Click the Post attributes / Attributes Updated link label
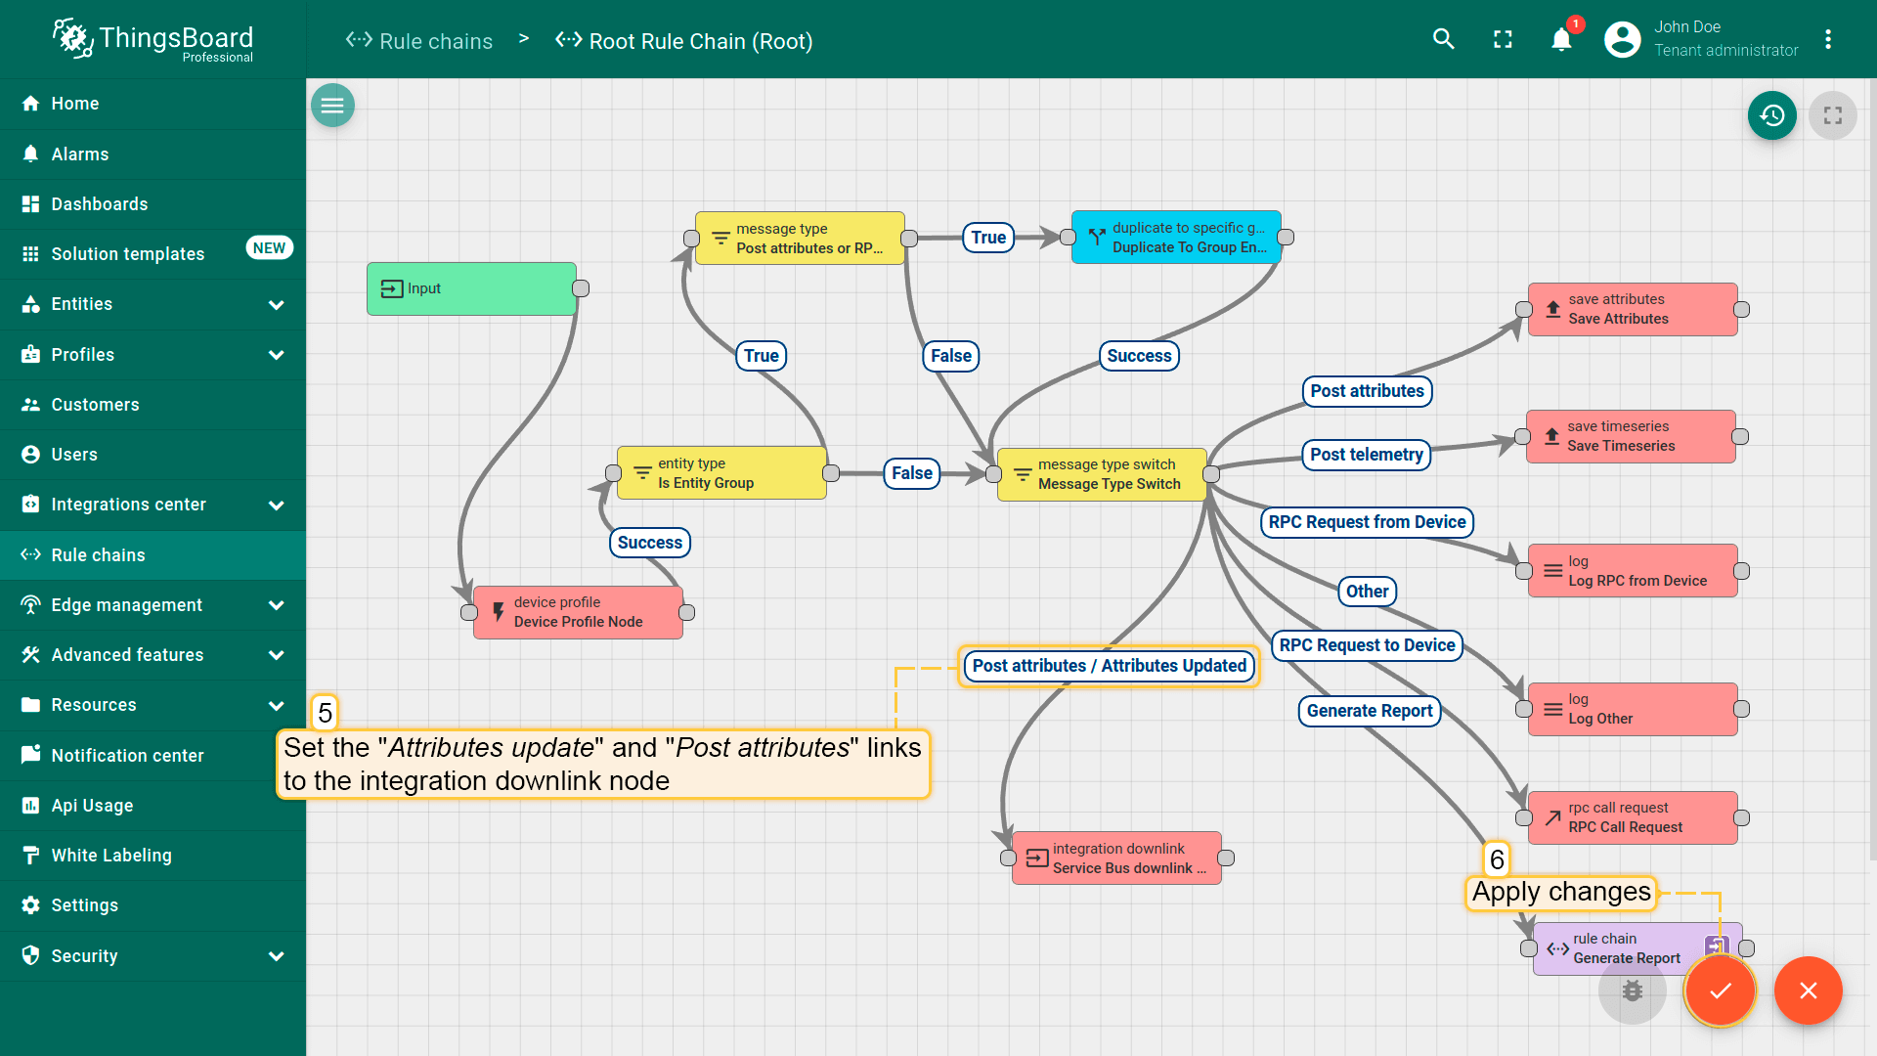 tap(1109, 666)
